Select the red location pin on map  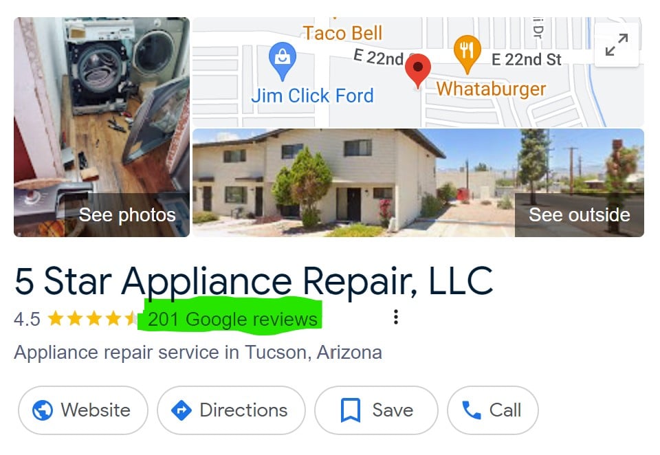[x=417, y=71]
